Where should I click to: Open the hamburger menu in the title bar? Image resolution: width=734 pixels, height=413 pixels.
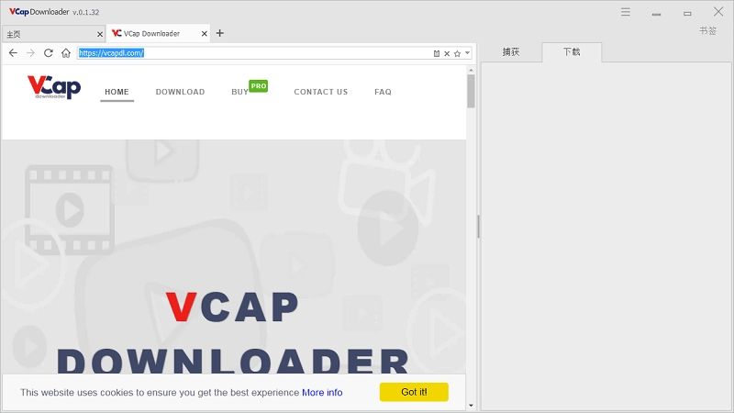(x=626, y=12)
